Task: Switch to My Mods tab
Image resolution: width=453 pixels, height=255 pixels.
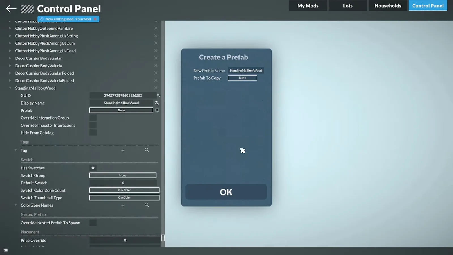Action: [x=308, y=6]
